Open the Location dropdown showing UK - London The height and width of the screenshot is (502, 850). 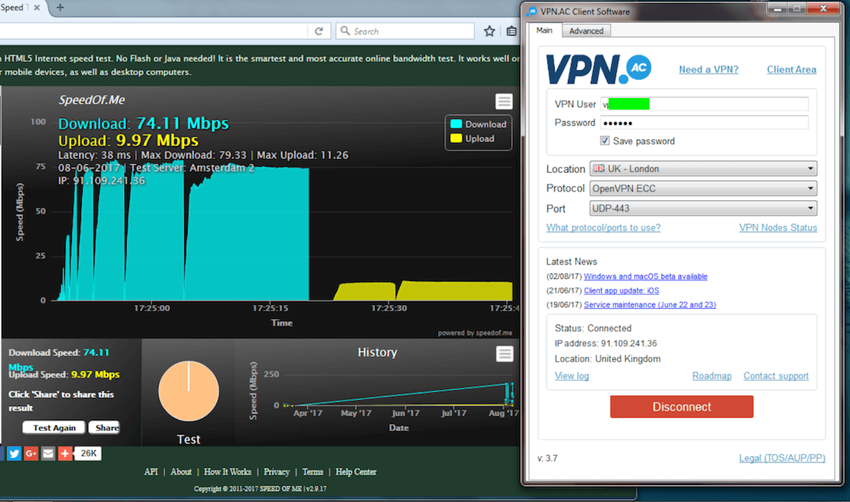click(703, 168)
